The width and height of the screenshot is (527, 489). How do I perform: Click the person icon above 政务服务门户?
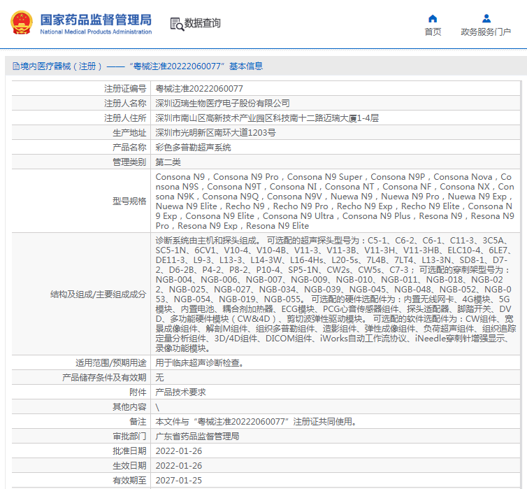pyautogui.click(x=486, y=18)
